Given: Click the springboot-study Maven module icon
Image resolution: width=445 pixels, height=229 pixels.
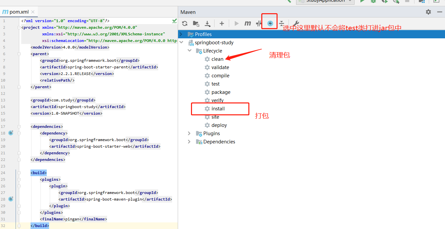Looking at the screenshot, I should 191,43.
